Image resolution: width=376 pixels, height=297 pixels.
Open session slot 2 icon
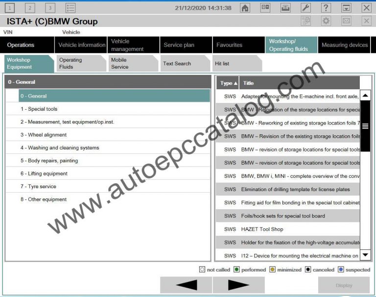(30, 8)
